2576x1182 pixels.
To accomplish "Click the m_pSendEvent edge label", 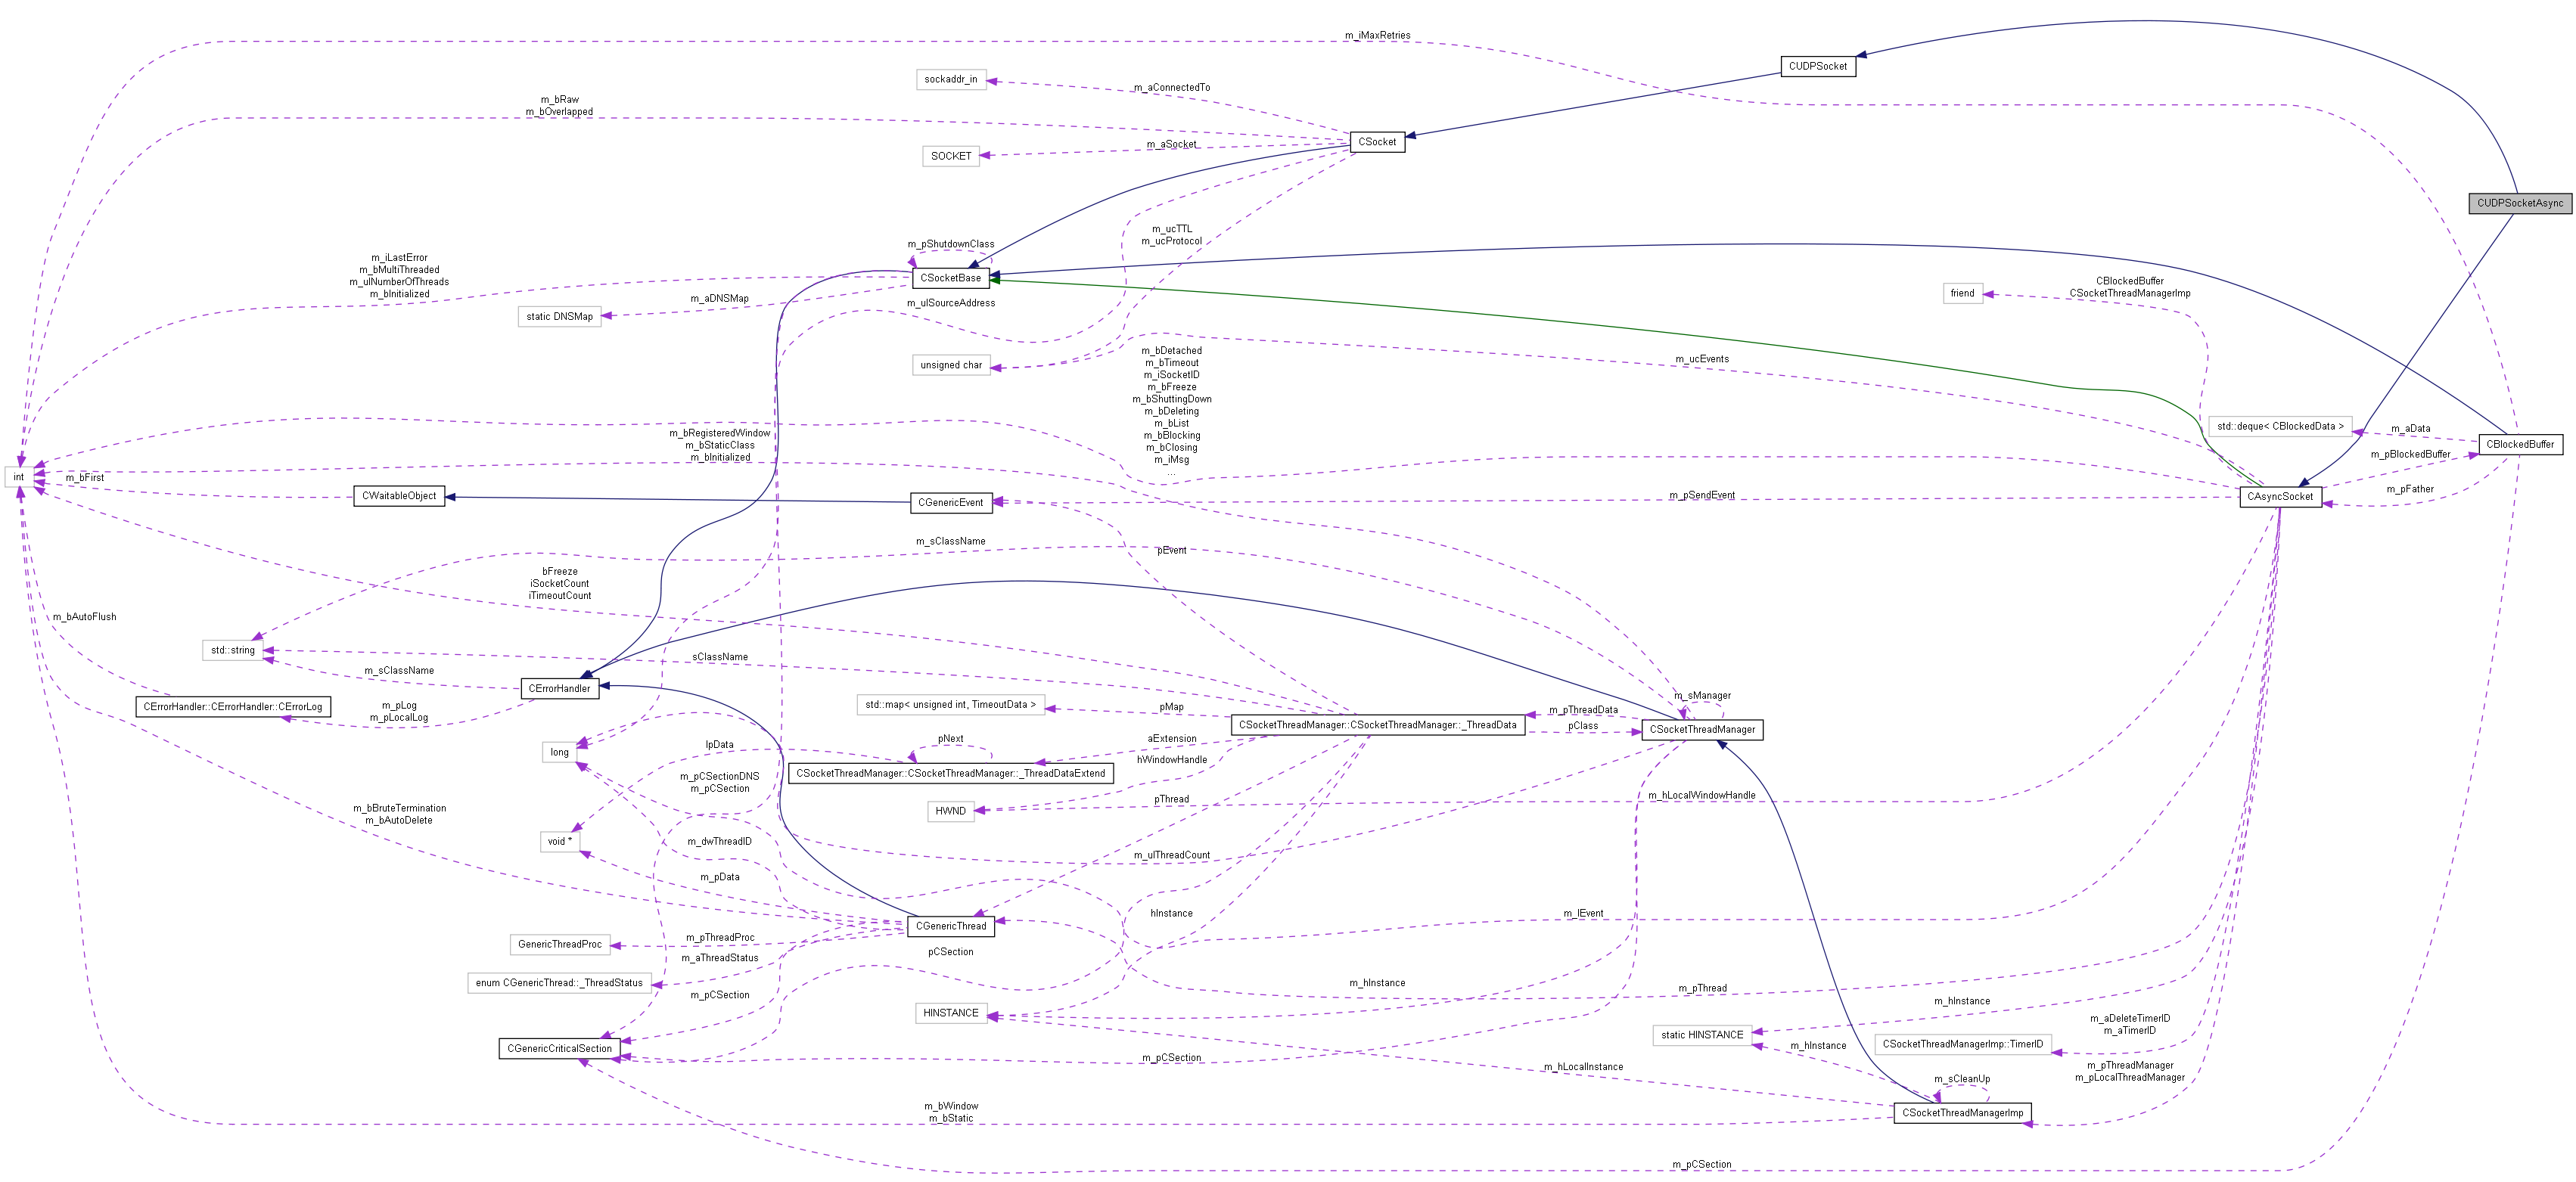I will pos(1702,495).
